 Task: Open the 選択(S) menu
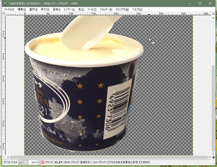[x=34, y=9]
